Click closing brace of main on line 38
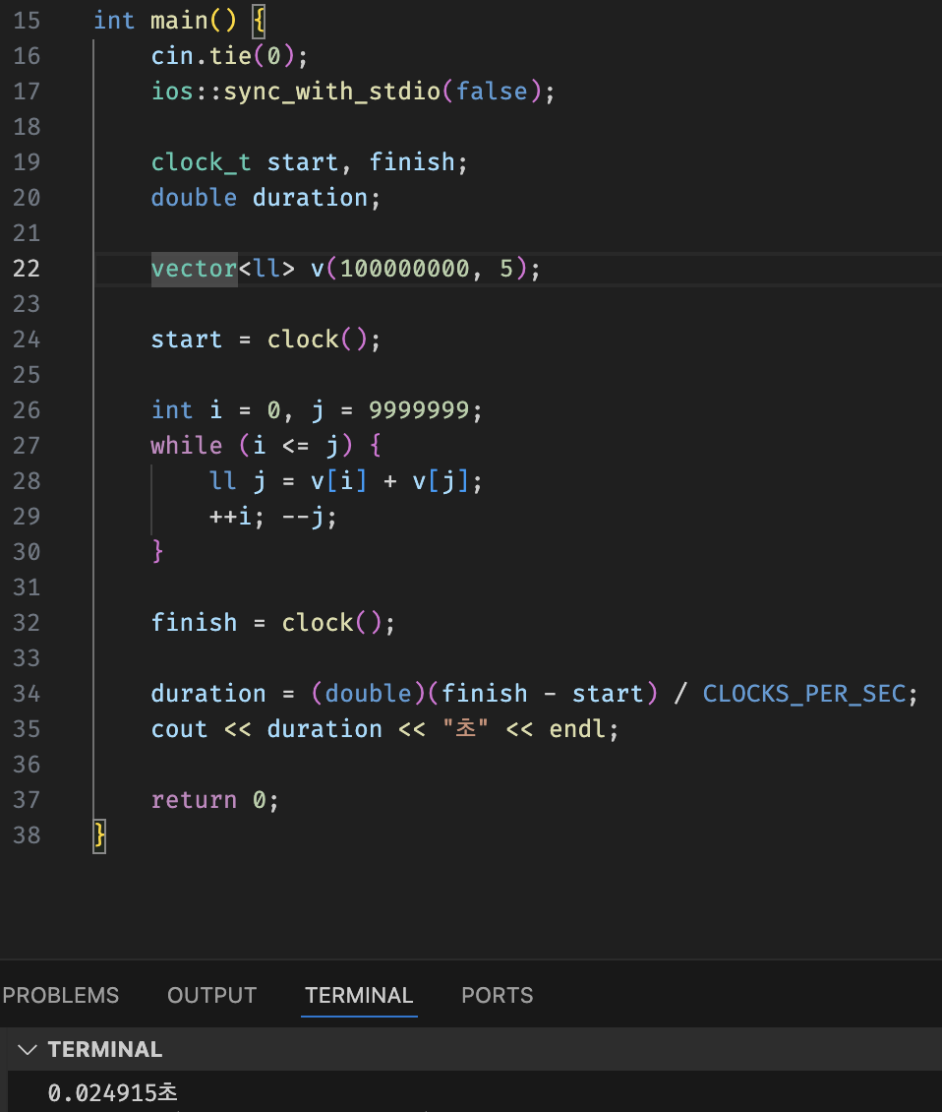The width and height of the screenshot is (942, 1112). pyautogui.click(x=100, y=835)
